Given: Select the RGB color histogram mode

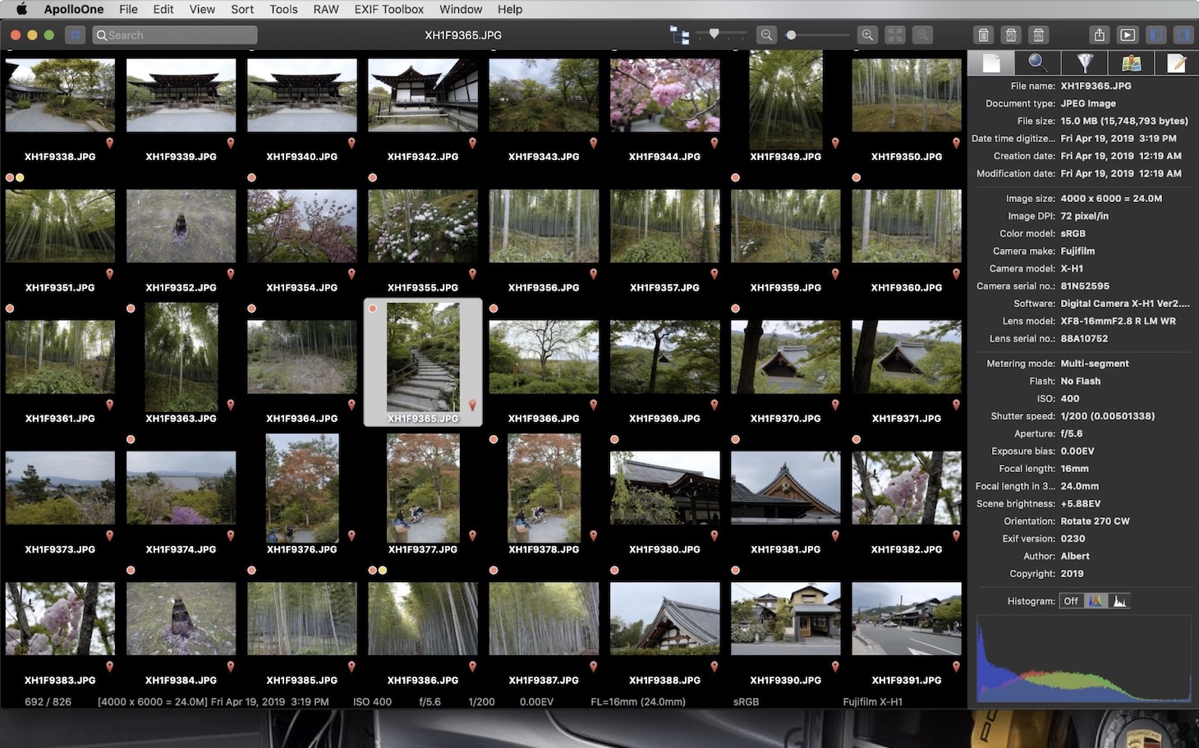Looking at the screenshot, I should point(1096,601).
